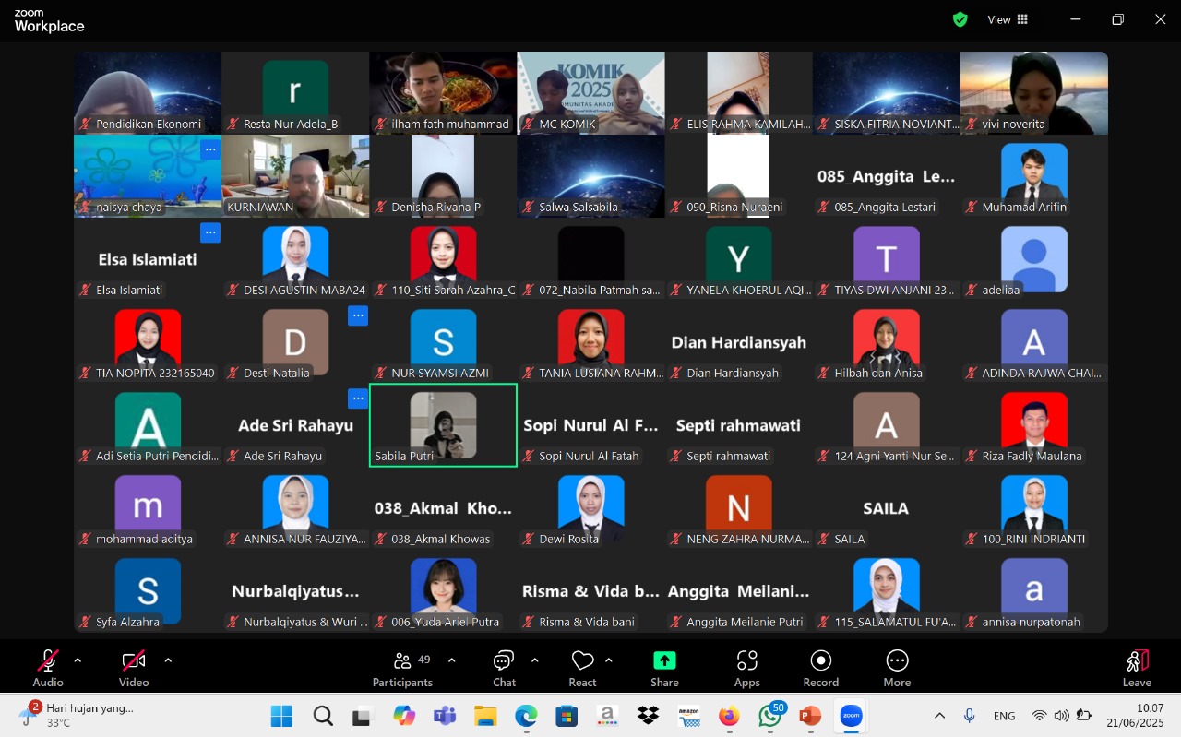Expand the Participants options arrow
Viewport: 1181px width, 737px height.
coord(451,660)
